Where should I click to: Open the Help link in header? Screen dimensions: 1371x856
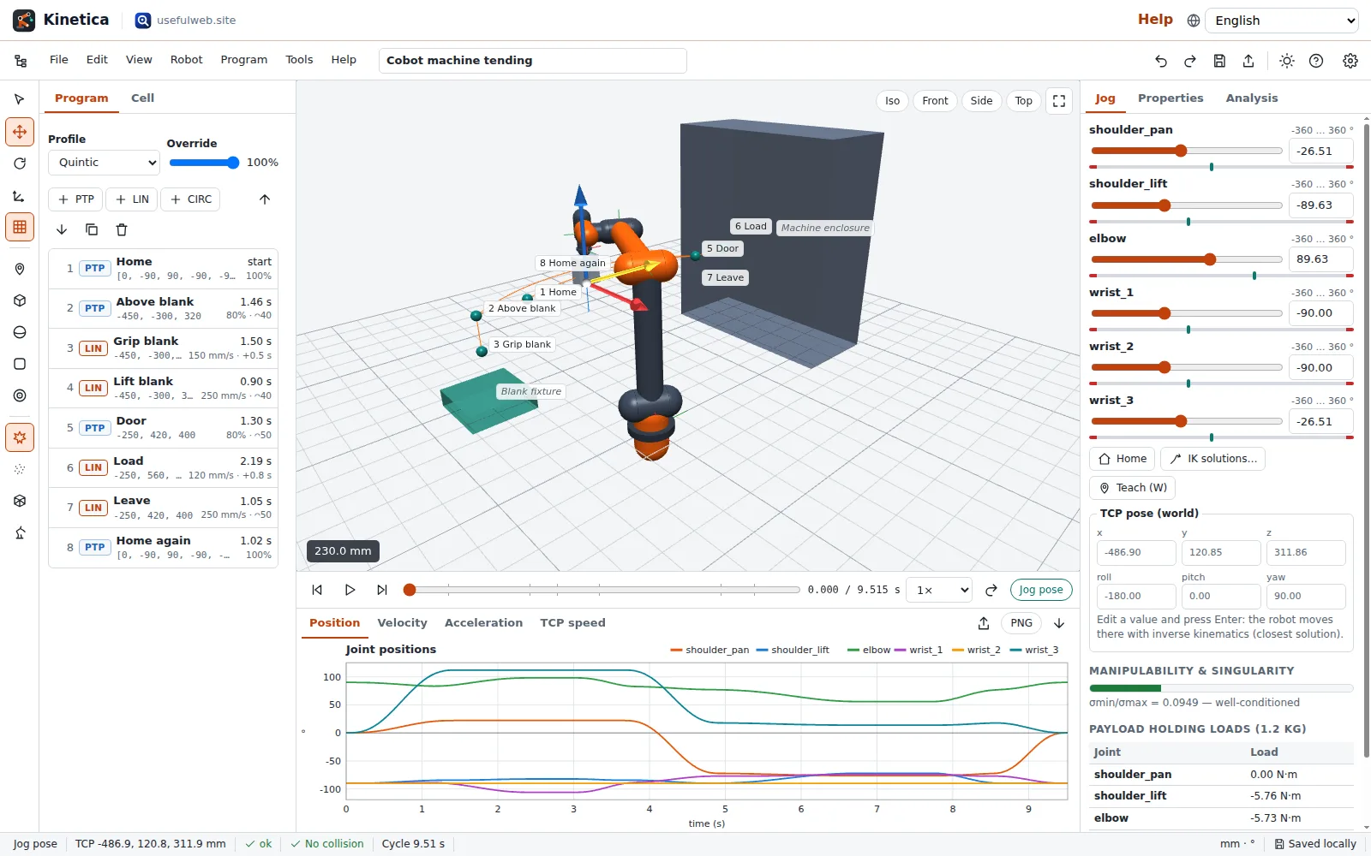pos(1155,20)
